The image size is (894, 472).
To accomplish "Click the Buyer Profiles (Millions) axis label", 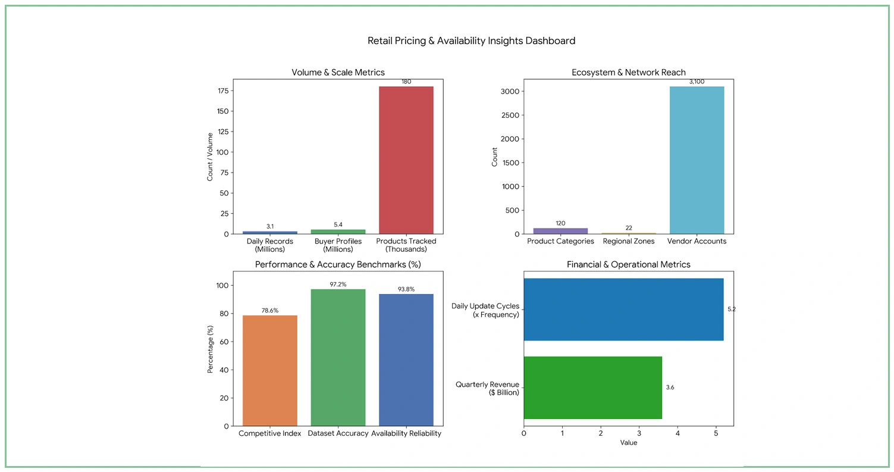I will click(x=338, y=245).
